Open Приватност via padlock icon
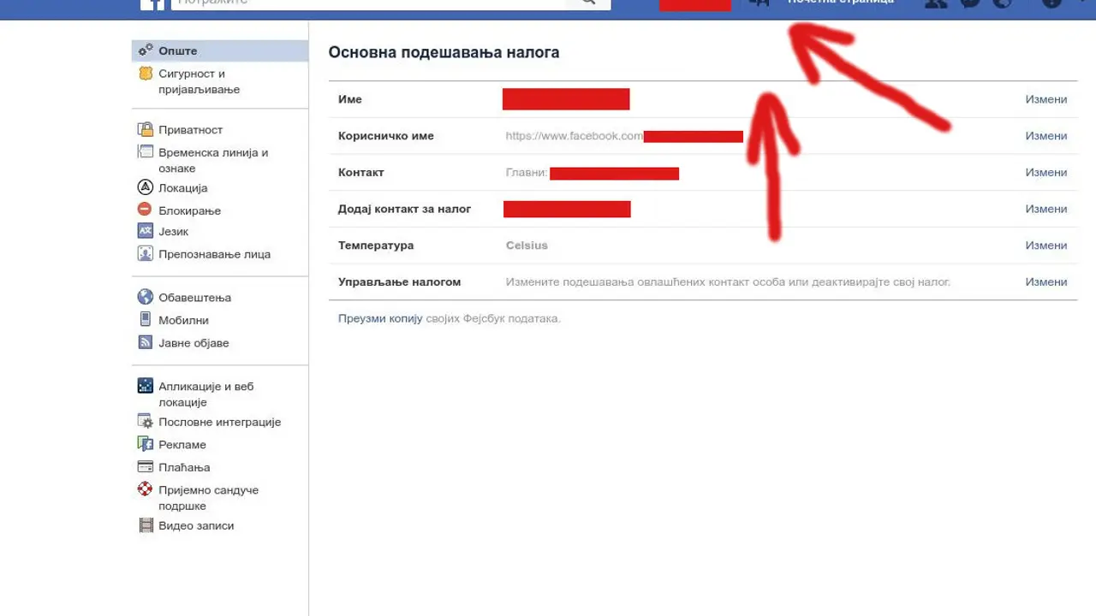Screen dimensions: 1096x616 [x=146, y=129]
